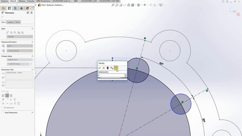The height and width of the screenshot is (136, 242).
Task: Select left justify for dimension text
Action: 3,96
